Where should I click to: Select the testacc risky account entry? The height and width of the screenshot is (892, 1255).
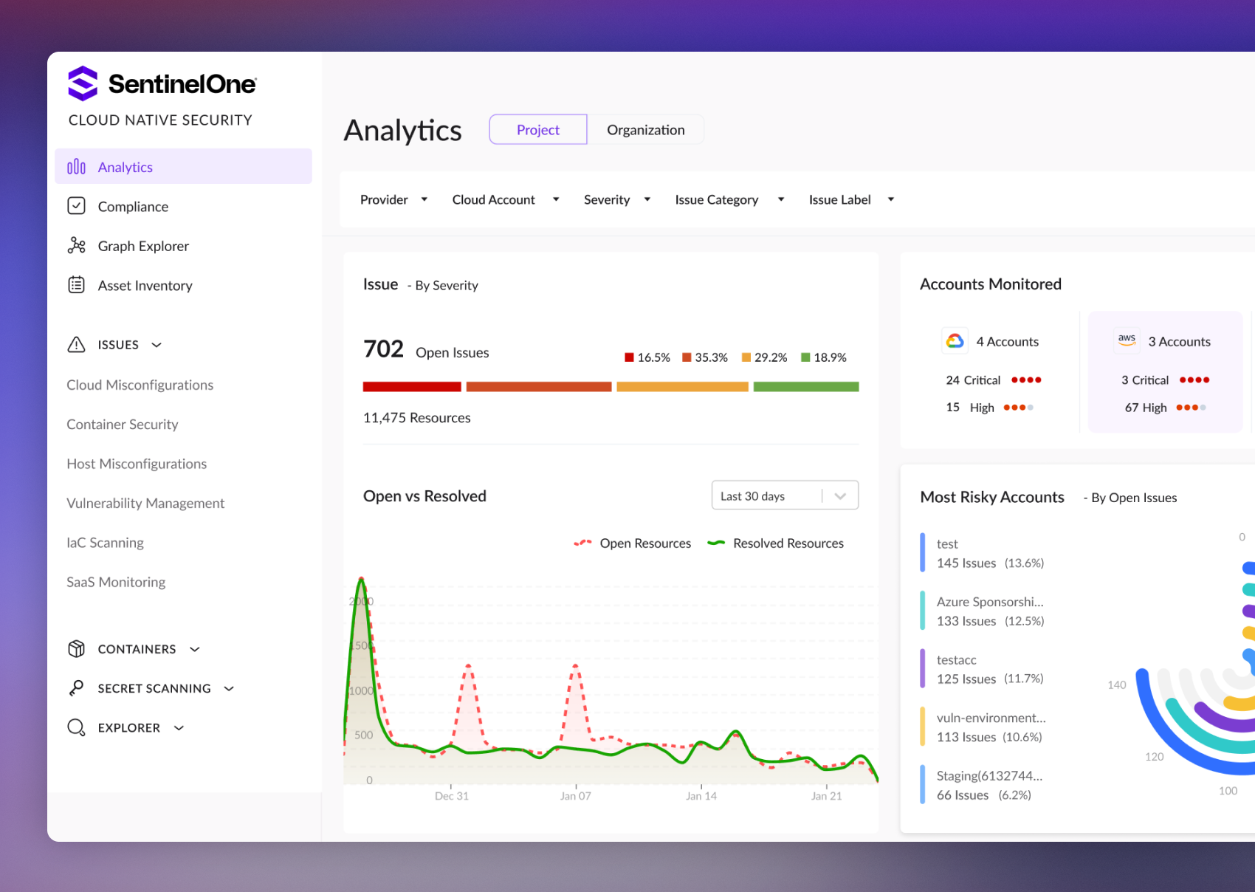989,669
